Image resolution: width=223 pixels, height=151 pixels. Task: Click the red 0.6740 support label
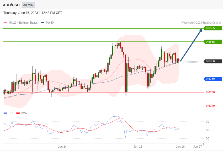pos(210,106)
